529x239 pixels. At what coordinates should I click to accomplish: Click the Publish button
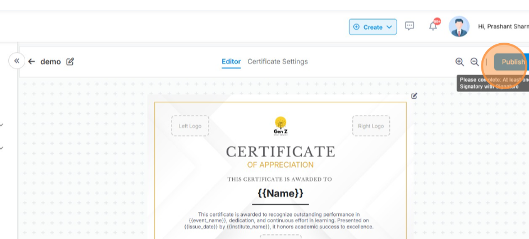[x=512, y=62]
